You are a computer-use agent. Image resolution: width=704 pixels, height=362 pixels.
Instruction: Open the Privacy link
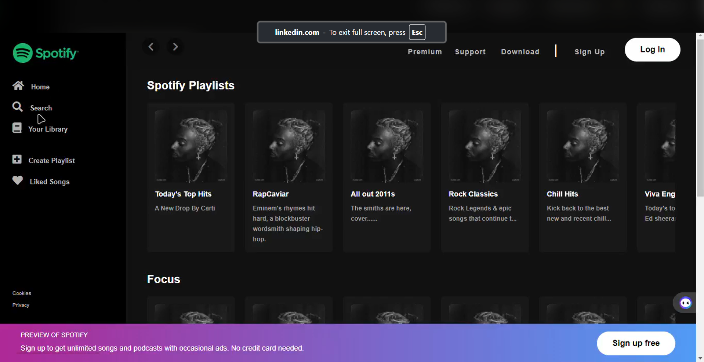(x=21, y=305)
